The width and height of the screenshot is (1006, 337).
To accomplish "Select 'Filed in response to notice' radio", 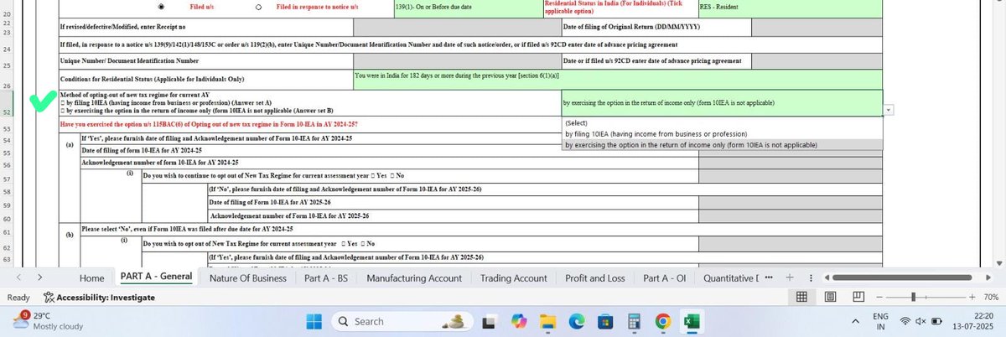I will coord(259,6).
